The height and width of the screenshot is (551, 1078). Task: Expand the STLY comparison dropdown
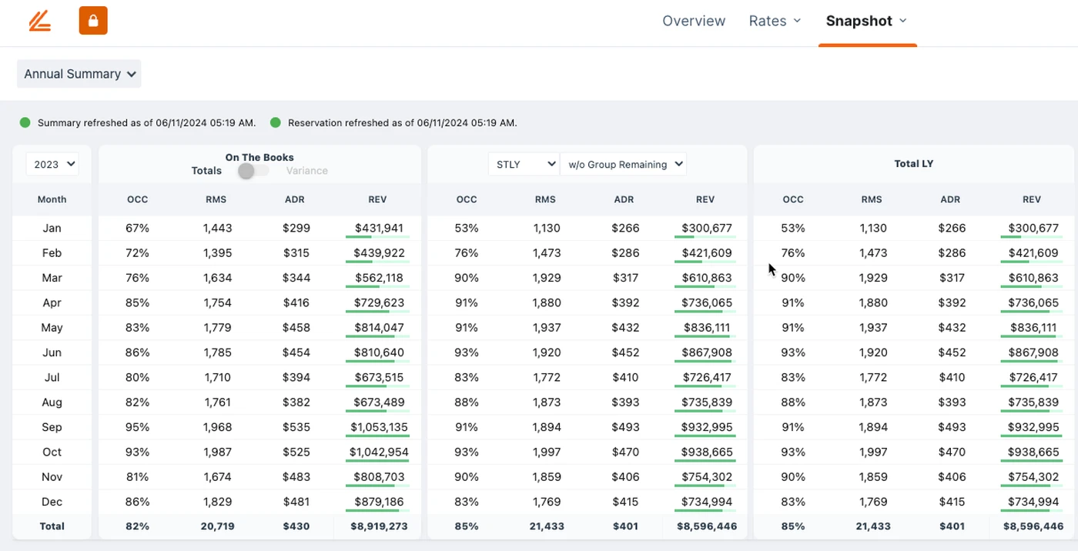pyautogui.click(x=524, y=164)
